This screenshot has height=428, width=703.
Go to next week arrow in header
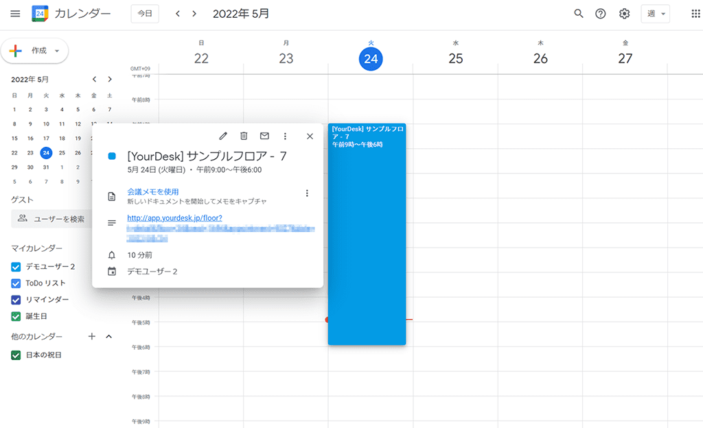194,14
